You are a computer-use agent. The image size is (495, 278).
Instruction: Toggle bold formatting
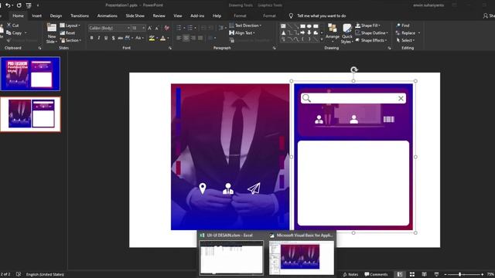coord(91,38)
